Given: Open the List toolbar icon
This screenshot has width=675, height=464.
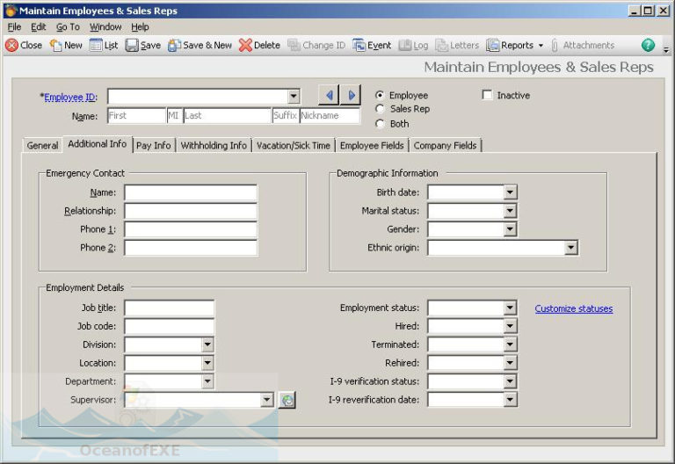Looking at the screenshot, I should point(96,45).
